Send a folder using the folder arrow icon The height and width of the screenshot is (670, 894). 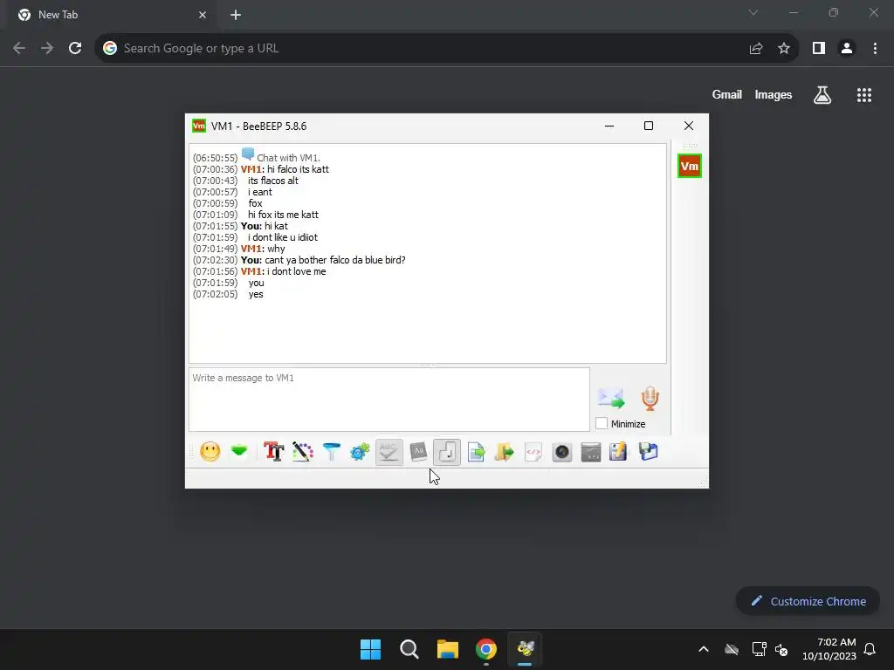pyautogui.click(x=504, y=452)
